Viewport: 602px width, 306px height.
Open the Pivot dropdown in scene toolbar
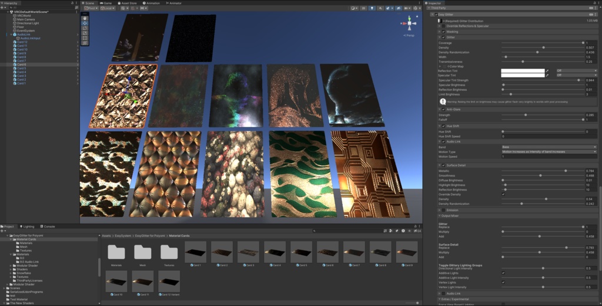(x=91, y=8)
